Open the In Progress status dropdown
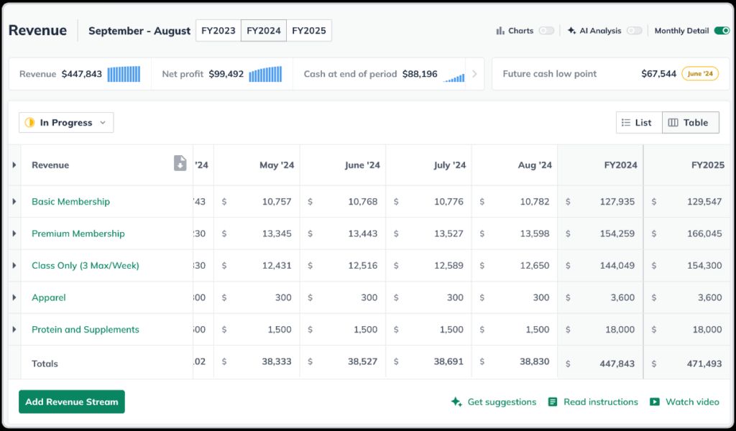 coord(66,123)
